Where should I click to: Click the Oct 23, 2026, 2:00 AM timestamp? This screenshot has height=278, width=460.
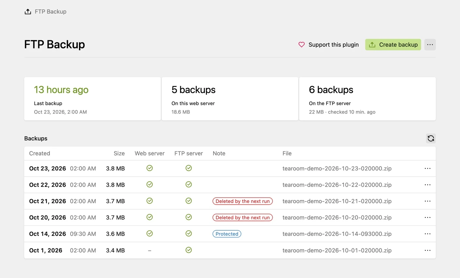click(x=60, y=112)
